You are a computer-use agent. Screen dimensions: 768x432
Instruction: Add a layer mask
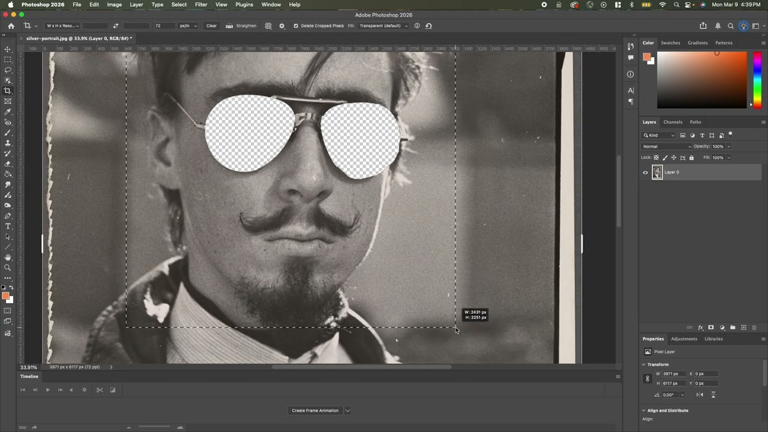coord(711,328)
